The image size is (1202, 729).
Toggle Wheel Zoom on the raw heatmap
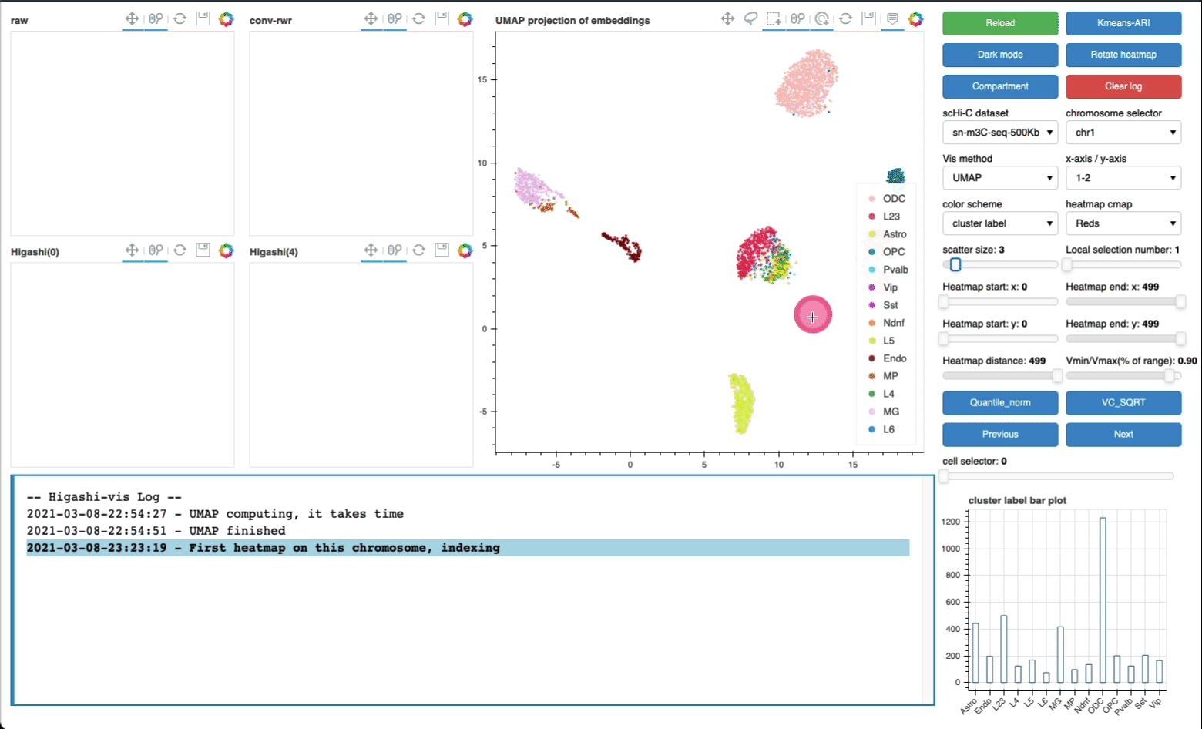156,19
